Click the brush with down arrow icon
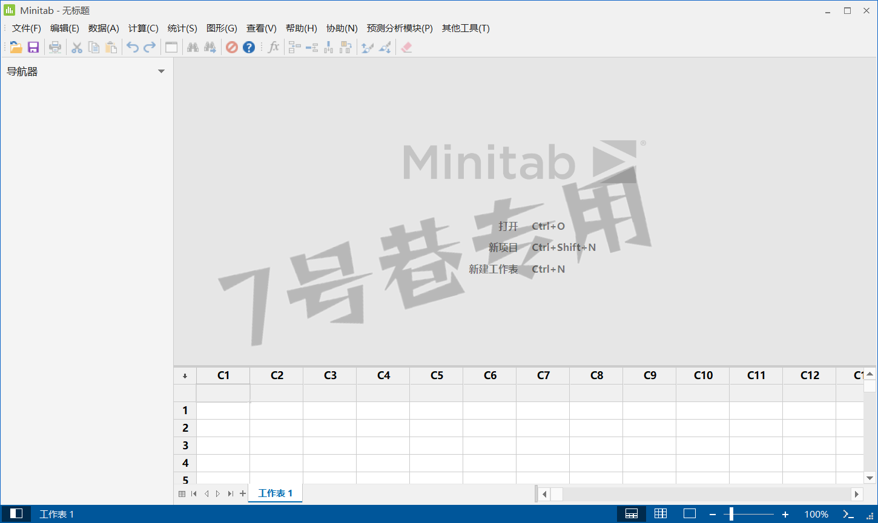878x523 pixels. point(385,47)
